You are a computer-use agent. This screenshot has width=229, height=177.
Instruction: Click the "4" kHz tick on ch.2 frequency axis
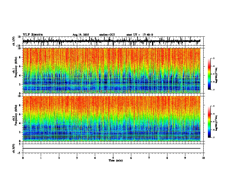20,123
